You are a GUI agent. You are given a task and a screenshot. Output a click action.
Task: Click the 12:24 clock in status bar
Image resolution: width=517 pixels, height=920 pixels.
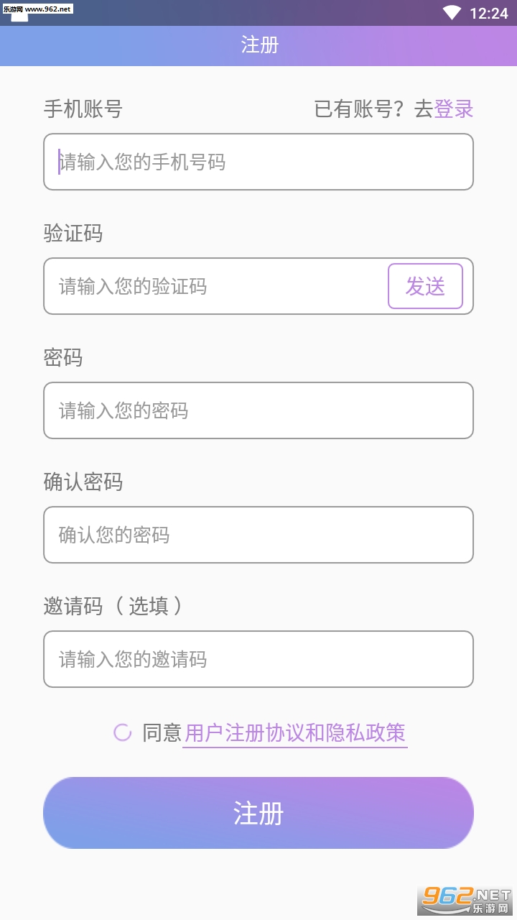488,13
